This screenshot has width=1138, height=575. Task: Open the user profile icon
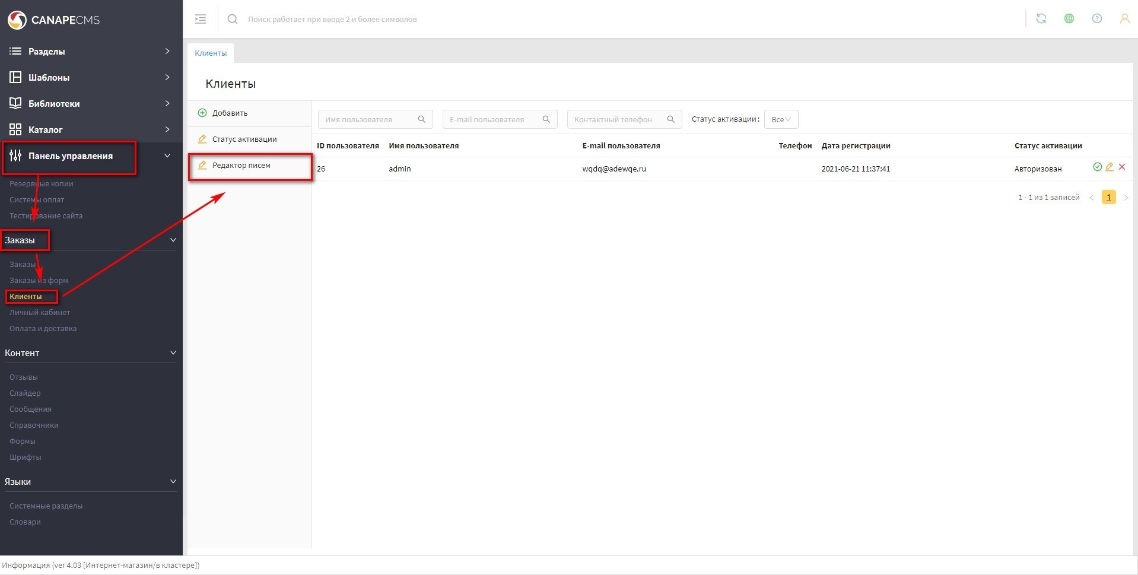click(x=1124, y=19)
